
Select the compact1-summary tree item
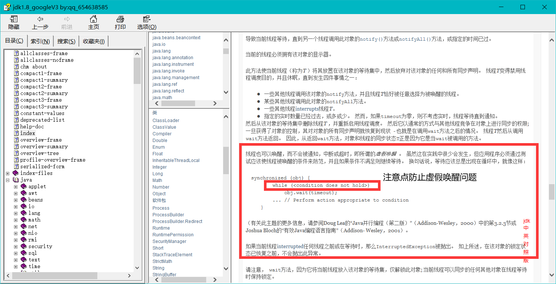pos(44,80)
